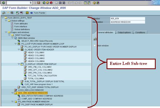Click the green Enter checkmark icon
Image resolution: width=160 pixels, height=108 pixels.
pos(3,3)
